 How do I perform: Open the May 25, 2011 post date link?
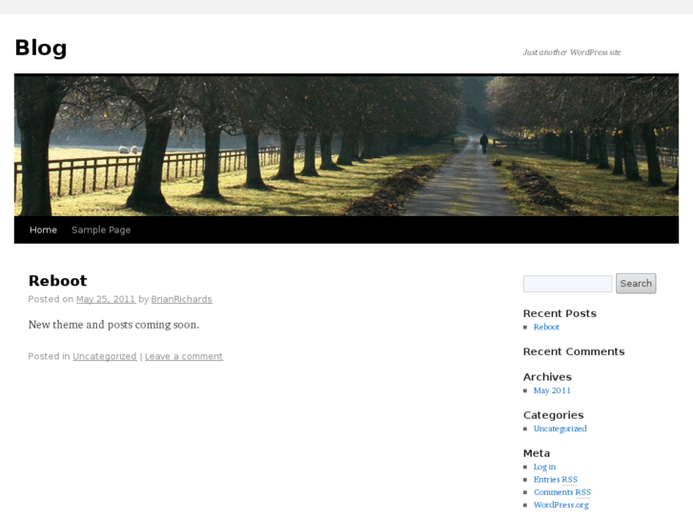[x=106, y=299]
